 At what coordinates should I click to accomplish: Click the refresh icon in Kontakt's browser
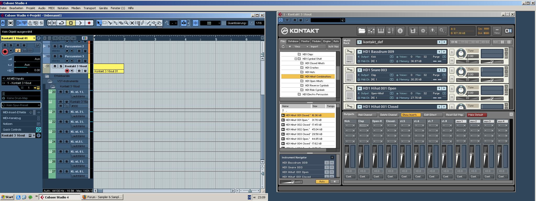283,47
